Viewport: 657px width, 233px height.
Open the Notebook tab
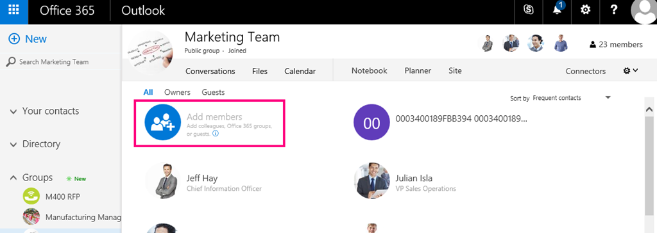[x=369, y=70]
